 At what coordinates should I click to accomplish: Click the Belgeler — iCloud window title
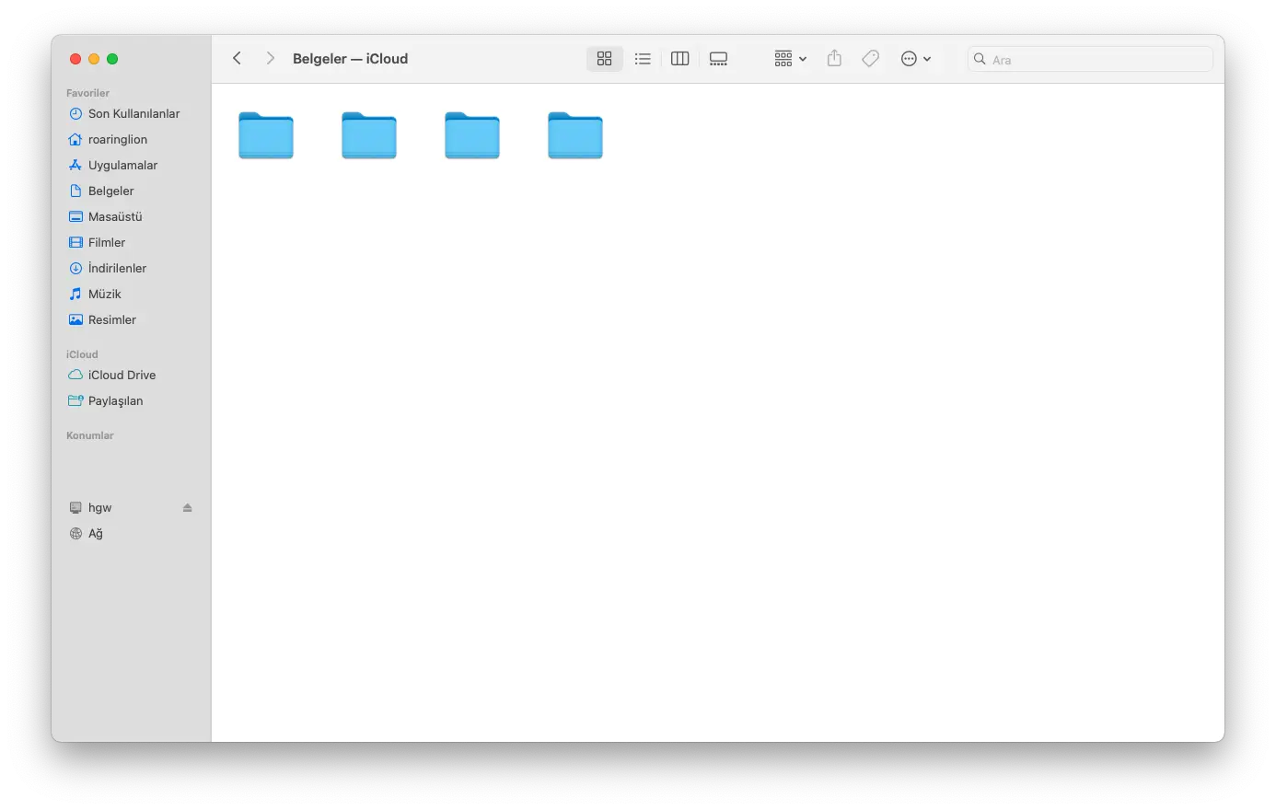(x=350, y=59)
